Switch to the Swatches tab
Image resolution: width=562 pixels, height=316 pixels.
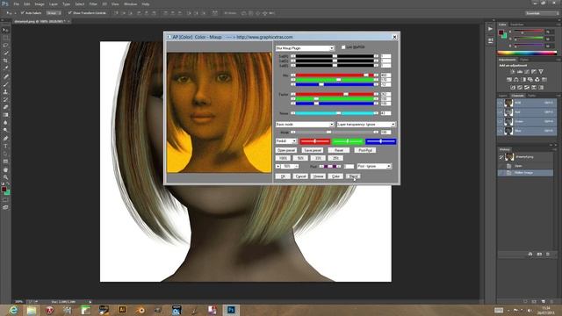tap(517, 25)
